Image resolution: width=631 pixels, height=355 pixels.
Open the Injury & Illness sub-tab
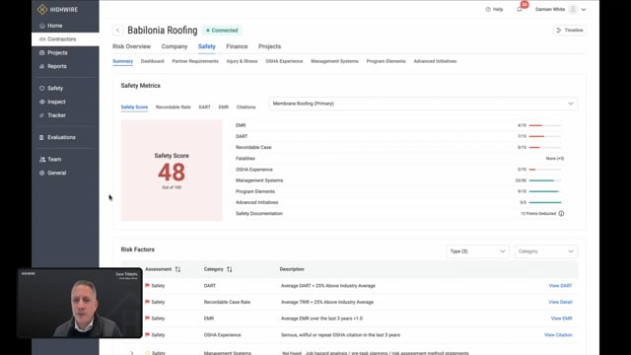pyautogui.click(x=242, y=61)
